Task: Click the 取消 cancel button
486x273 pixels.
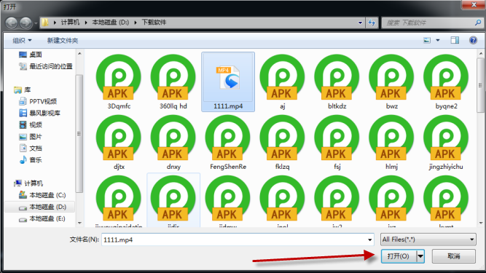Action: point(454,256)
